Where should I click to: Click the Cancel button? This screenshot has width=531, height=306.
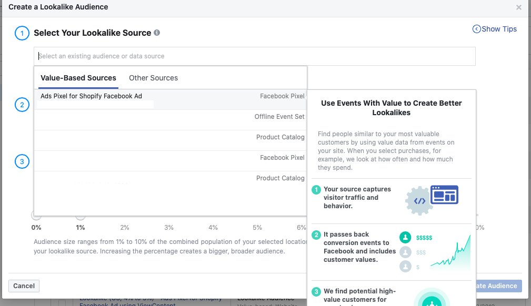(x=24, y=286)
